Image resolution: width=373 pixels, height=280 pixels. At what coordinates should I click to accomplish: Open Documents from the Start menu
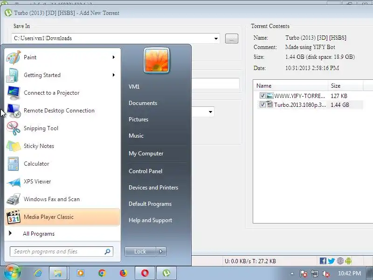coord(143,103)
